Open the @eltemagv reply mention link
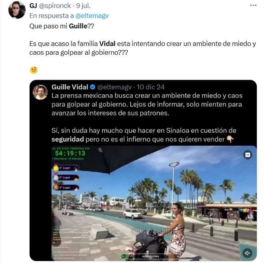This screenshot has width=264, height=263. point(92,16)
